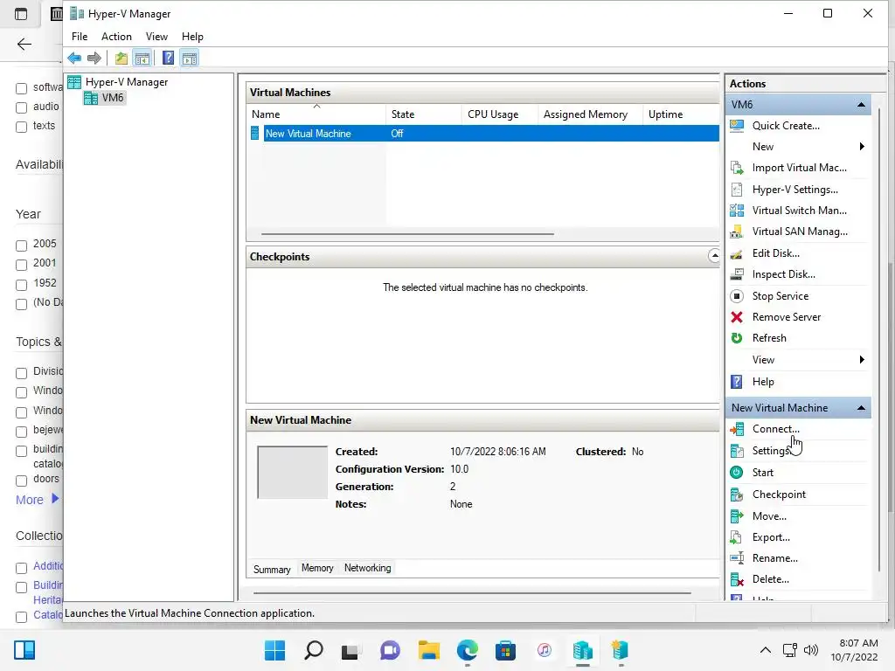Sort by CPU Usage column header

[x=499, y=114]
